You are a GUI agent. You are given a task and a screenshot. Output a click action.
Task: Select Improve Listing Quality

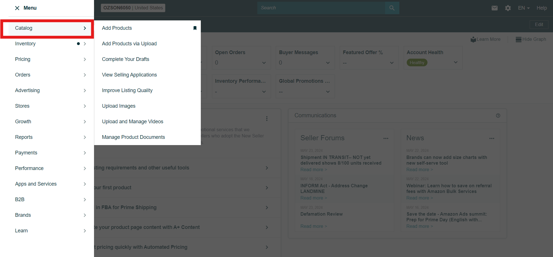(x=127, y=90)
